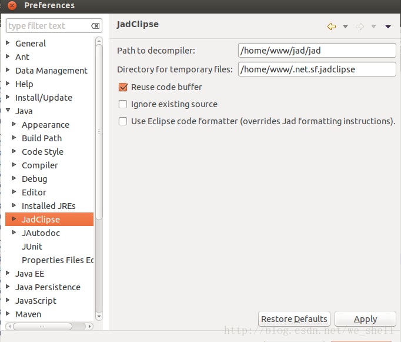Select Java Persistence in the tree
Image resolution: width=401 pixels, height=342 pixels.
coord(48,287)
